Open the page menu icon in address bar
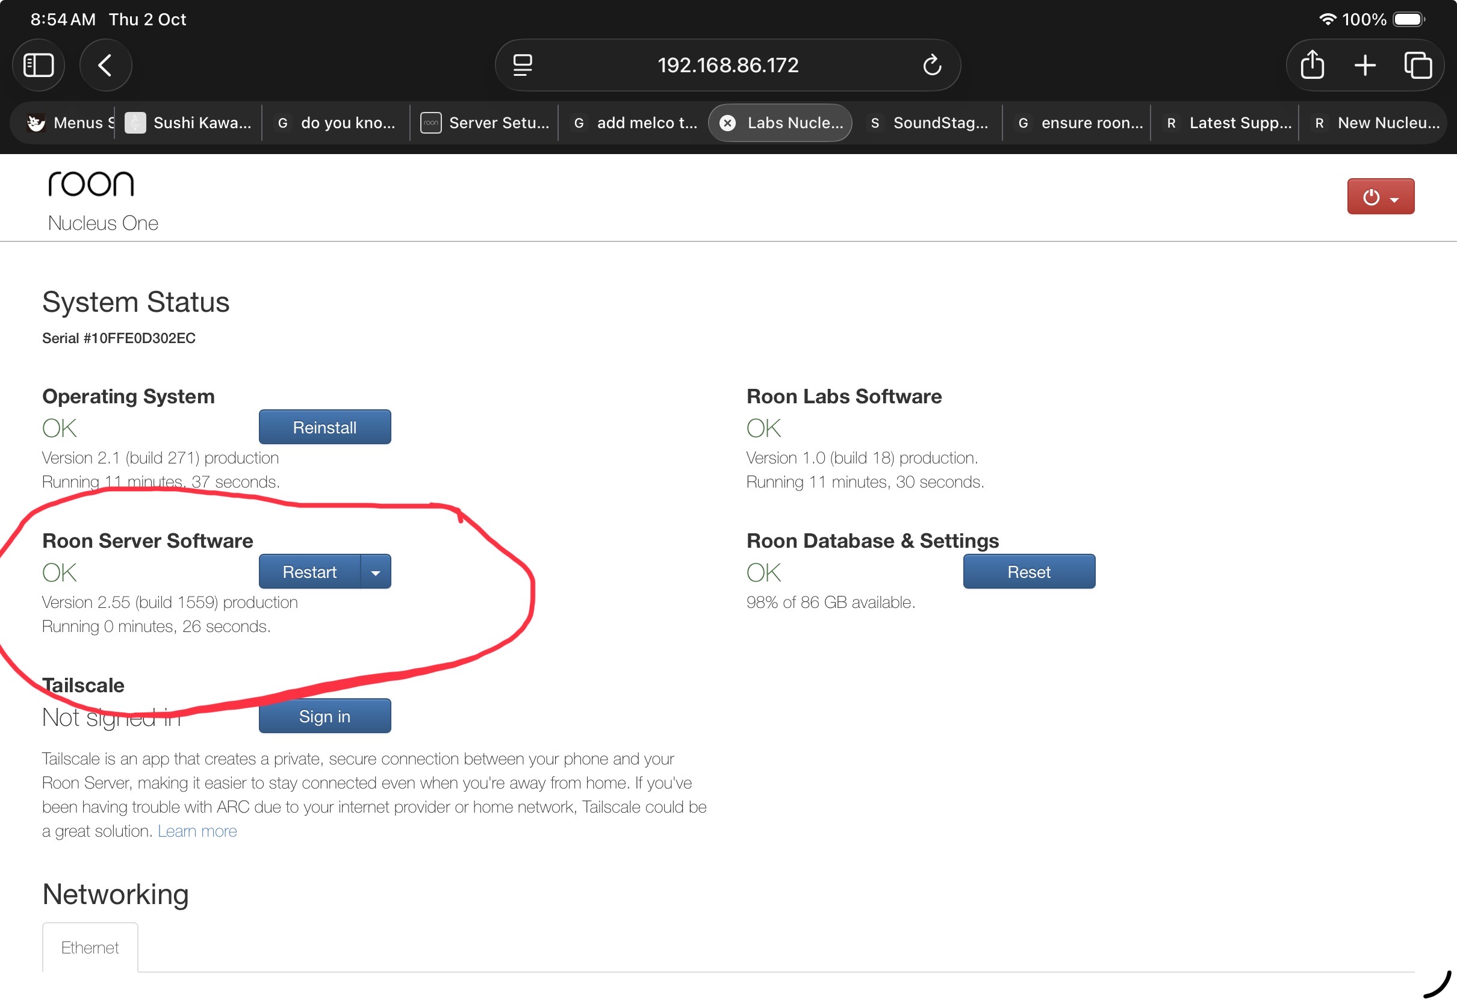The image size is (1457, 1004). point(522,65)
